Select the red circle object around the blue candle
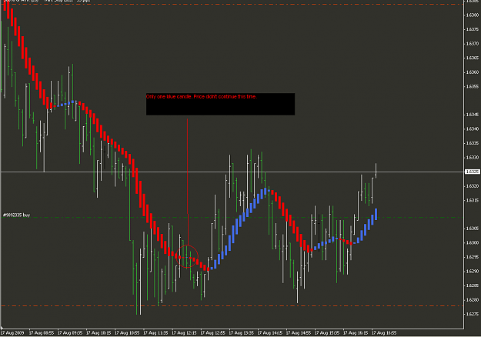 coord(187,256)
